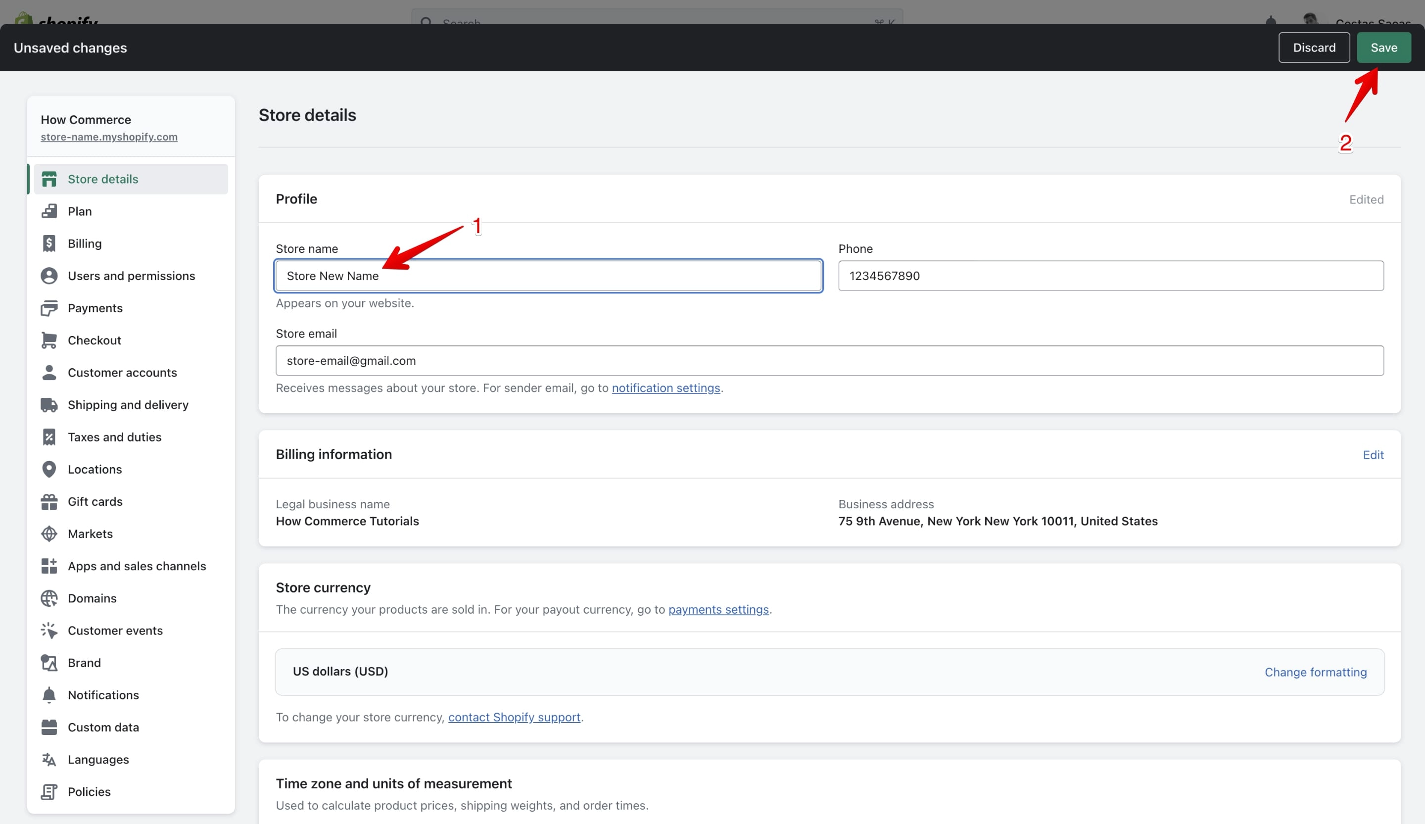Click the Plan icon in sidebar

49,211
